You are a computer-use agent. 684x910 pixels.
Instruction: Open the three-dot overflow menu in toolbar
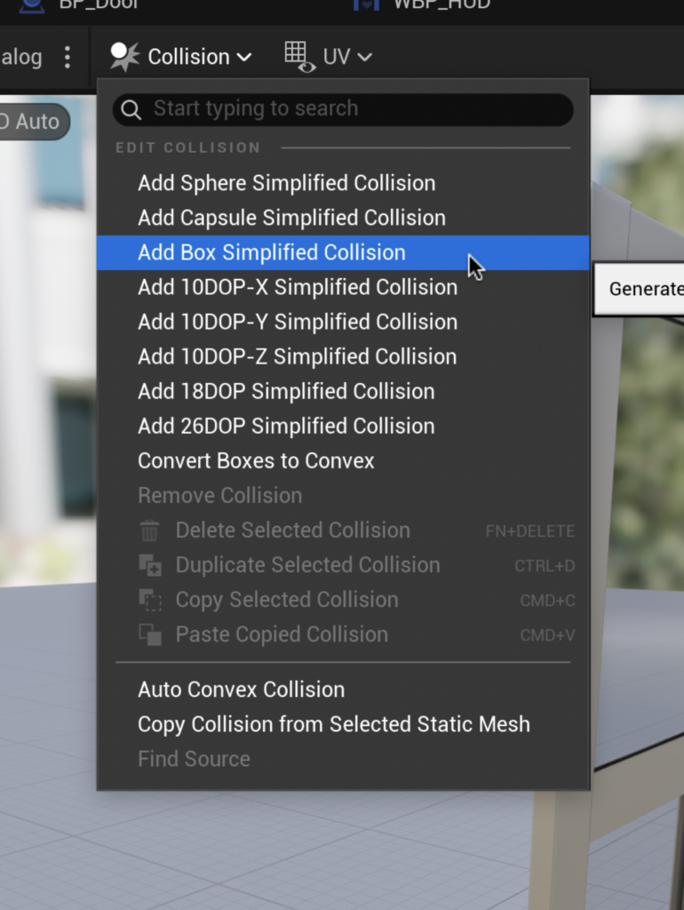68,57
